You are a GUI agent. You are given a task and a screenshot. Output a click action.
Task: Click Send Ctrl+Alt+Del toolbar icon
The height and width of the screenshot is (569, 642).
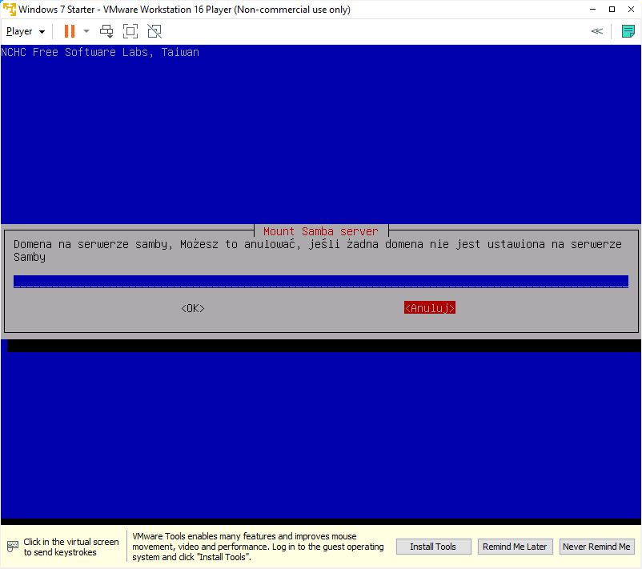[x=106, y=31]
